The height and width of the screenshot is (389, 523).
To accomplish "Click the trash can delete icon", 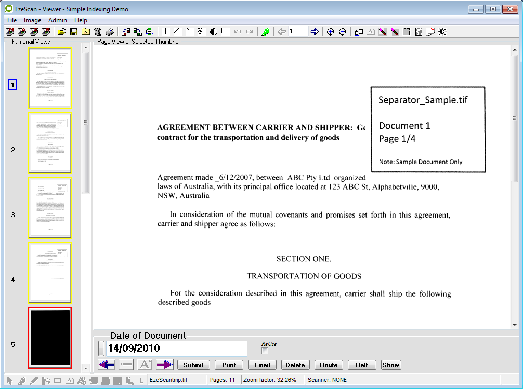I will point(97,32).
